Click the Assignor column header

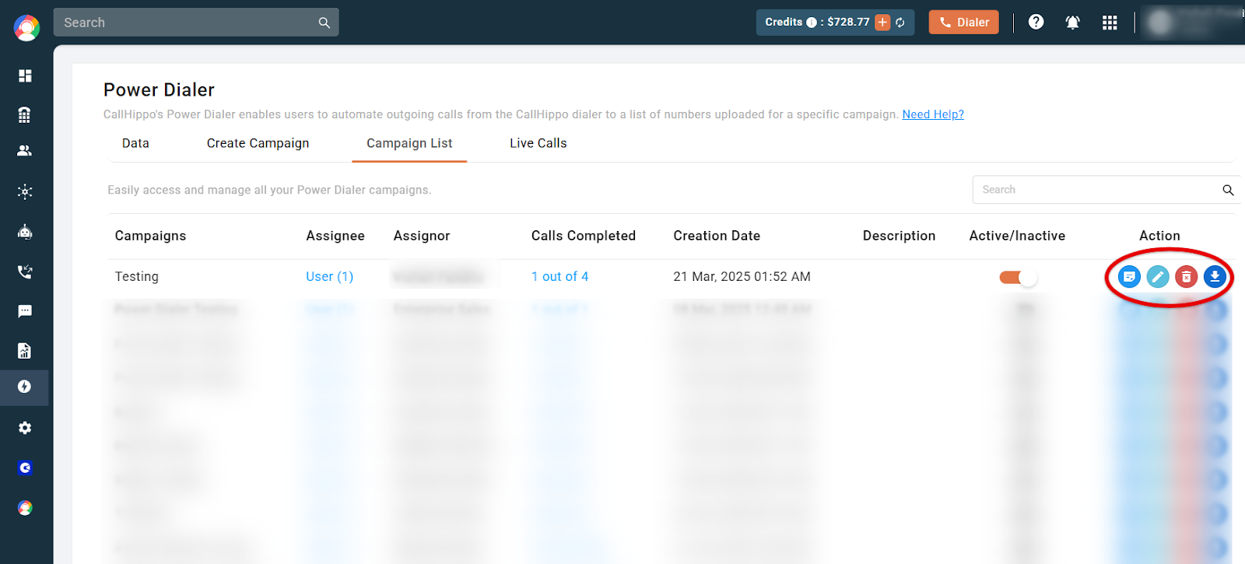point(422,236)
